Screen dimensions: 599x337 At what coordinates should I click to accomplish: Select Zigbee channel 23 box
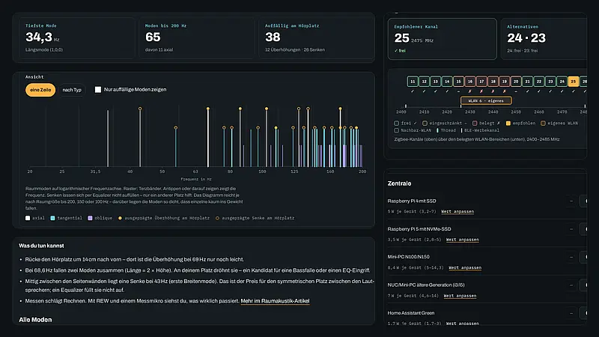(x=550, y=82)
